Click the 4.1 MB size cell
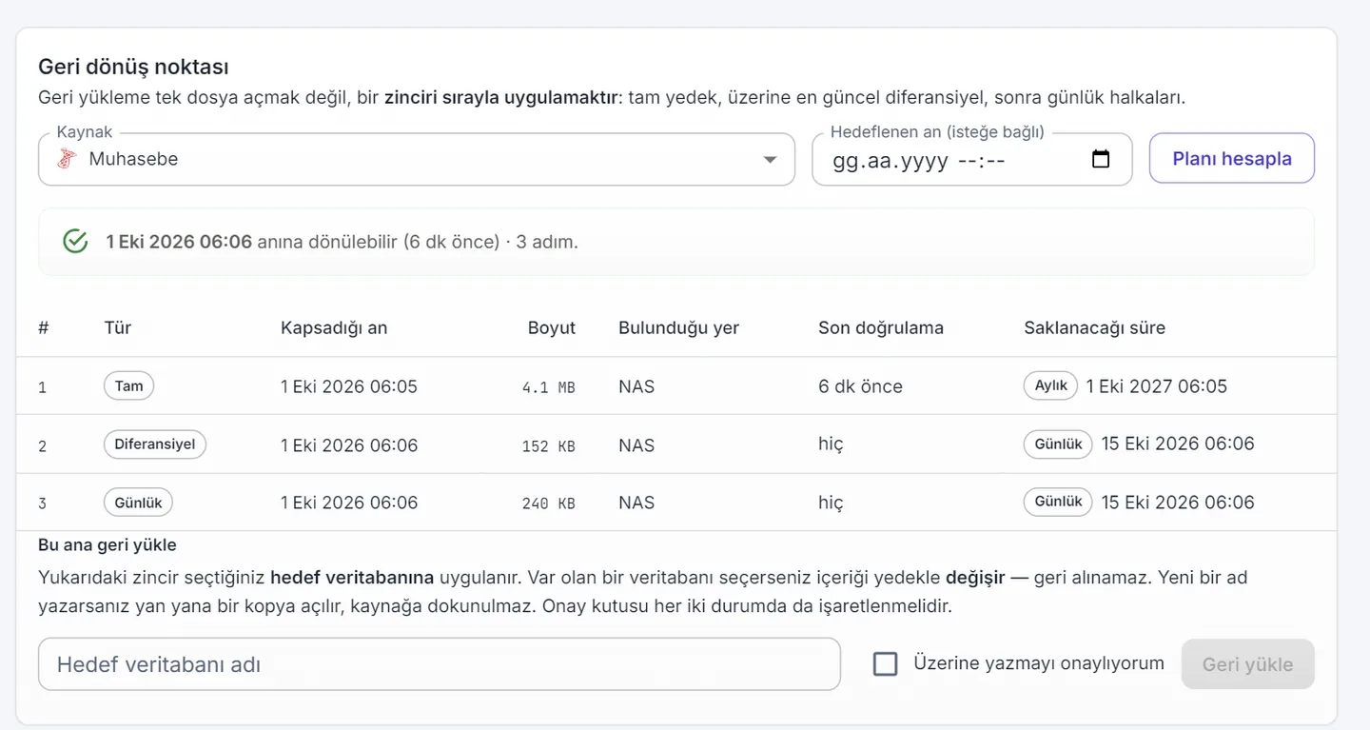Viewport: 1370px width, 730px height. pos(549,387)
